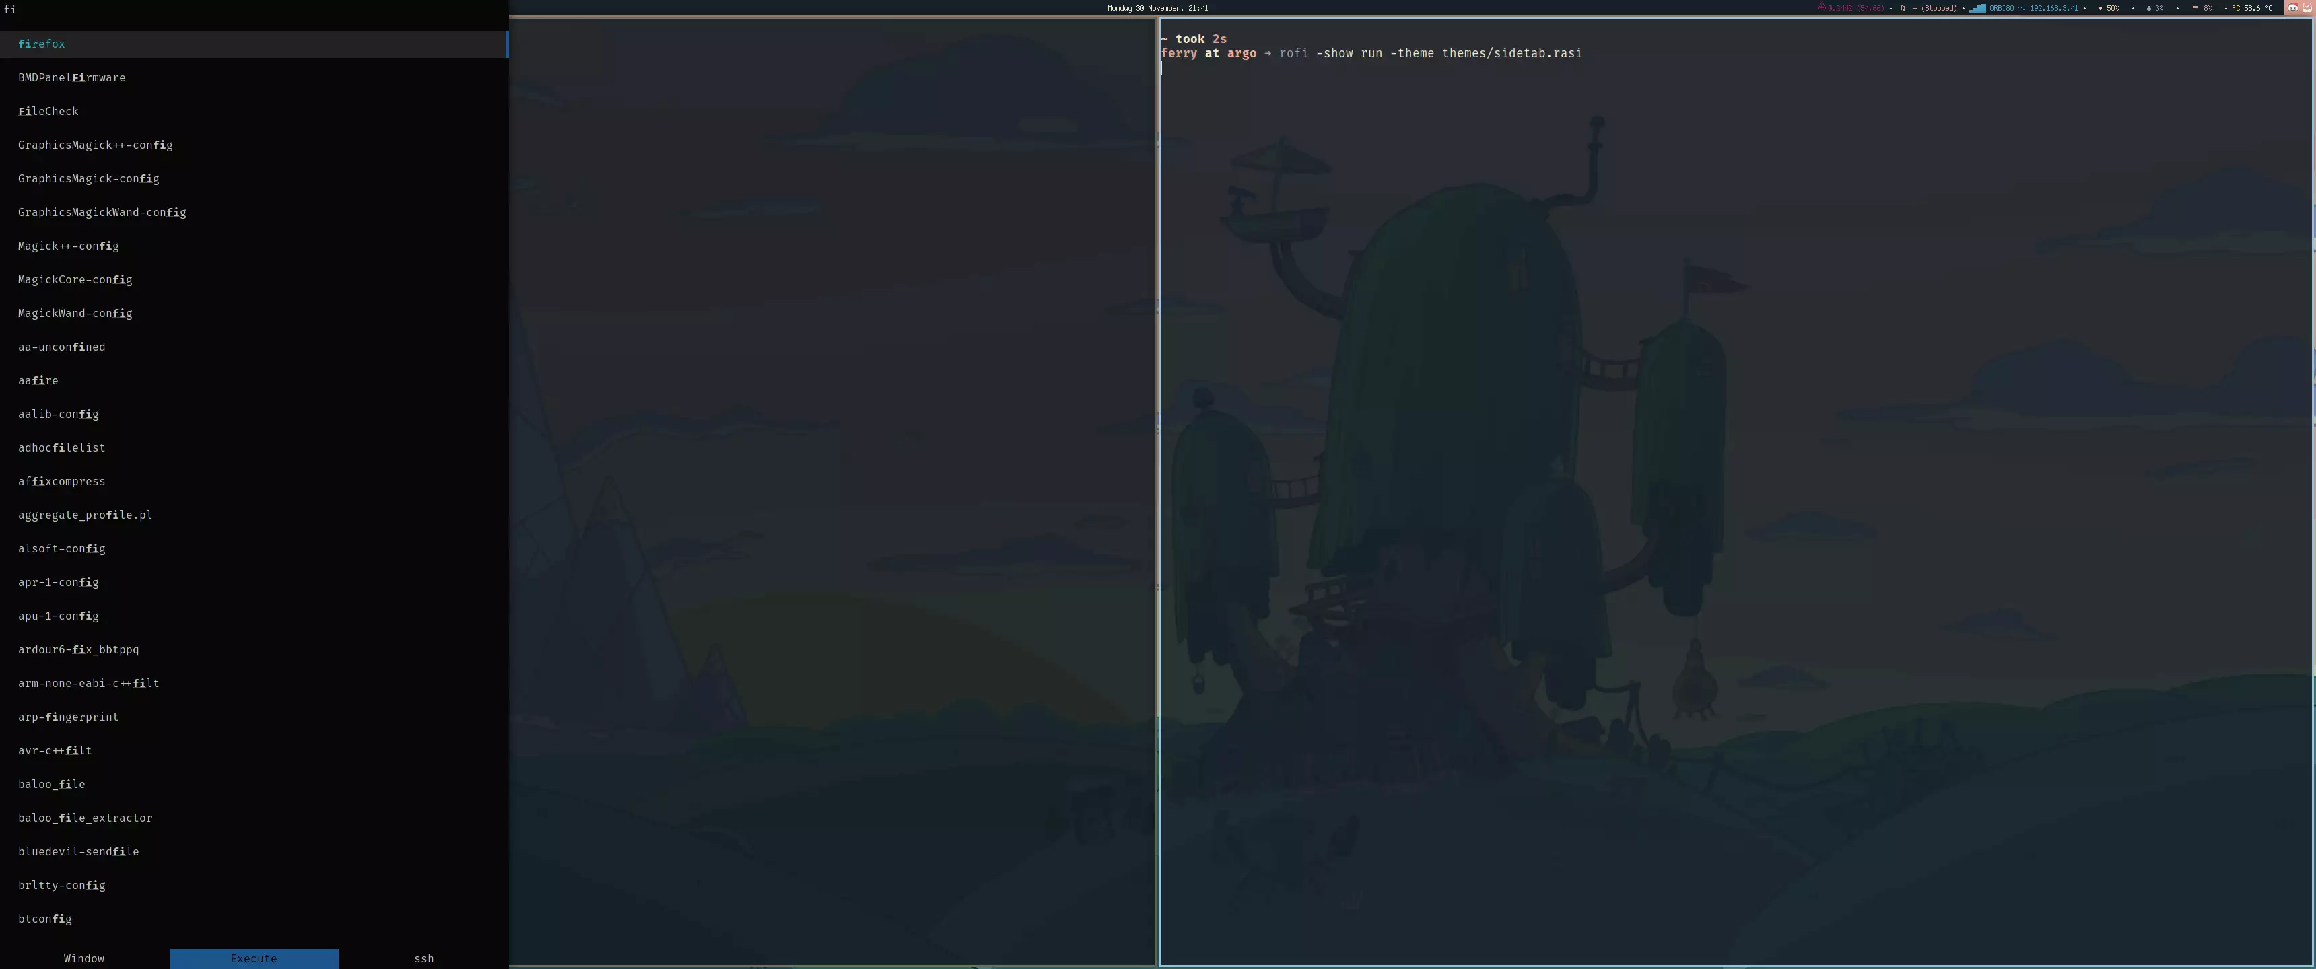Select avr-c++filt entry
Screen dimensions: 2316x969
[x=254, y=750]
